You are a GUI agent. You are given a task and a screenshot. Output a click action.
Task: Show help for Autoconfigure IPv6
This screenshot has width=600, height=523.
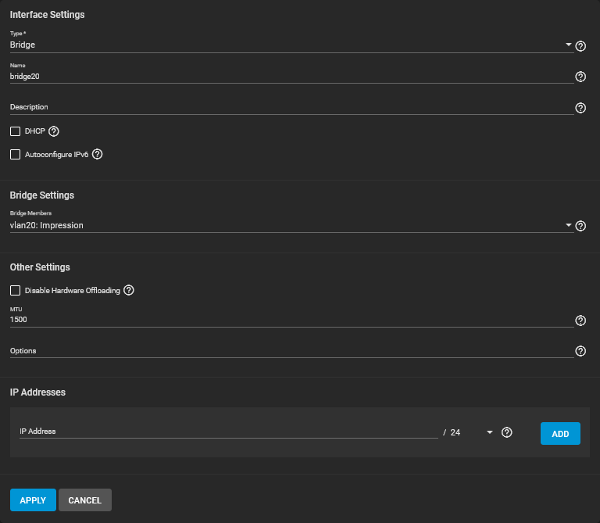click(x=97, y=154)
